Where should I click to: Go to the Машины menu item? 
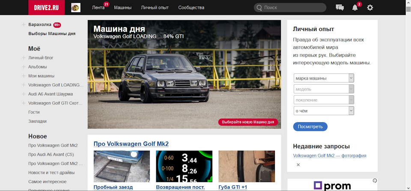[x=123, y=8]
